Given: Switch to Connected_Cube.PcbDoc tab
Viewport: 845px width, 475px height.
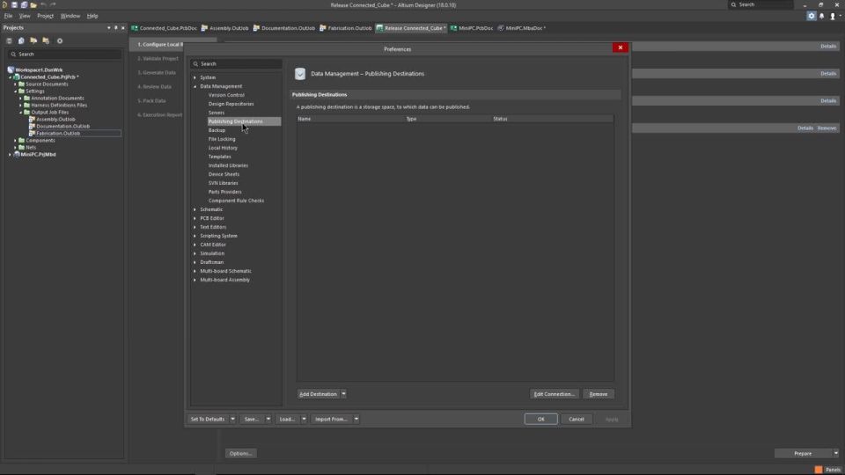Looking at the screenshot, I should pyautogui.click(x=165, y=28).
